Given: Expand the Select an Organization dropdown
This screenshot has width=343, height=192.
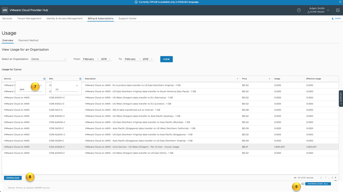Looking at the screenshot, I should 48,59.
